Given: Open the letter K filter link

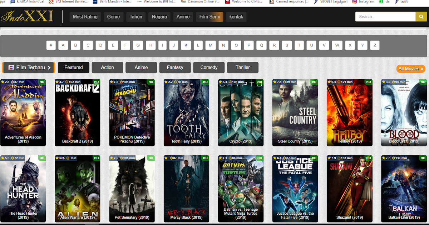Looking at the screenshot, I should click(186, 45).
